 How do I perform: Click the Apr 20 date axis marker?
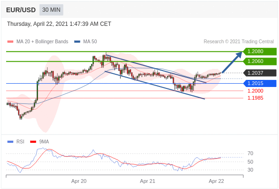click(x=79, y=181)
